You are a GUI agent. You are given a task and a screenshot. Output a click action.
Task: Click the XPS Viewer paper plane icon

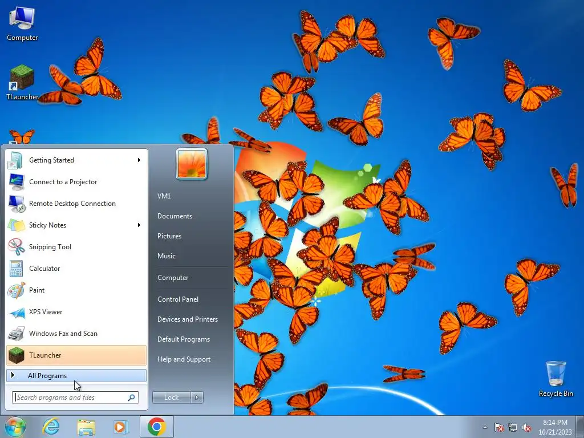pos(16,312)
